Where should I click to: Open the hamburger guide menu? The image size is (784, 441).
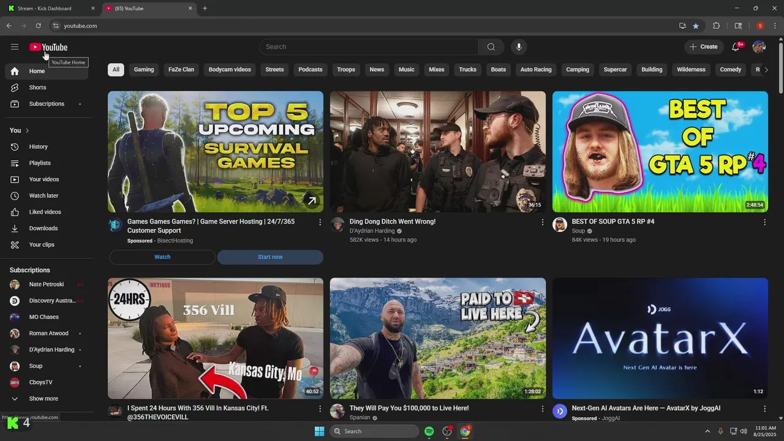[15, 47]
